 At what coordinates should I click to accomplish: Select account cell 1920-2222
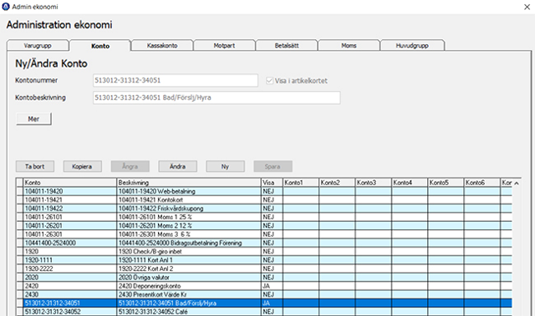(x=70, y=268)
